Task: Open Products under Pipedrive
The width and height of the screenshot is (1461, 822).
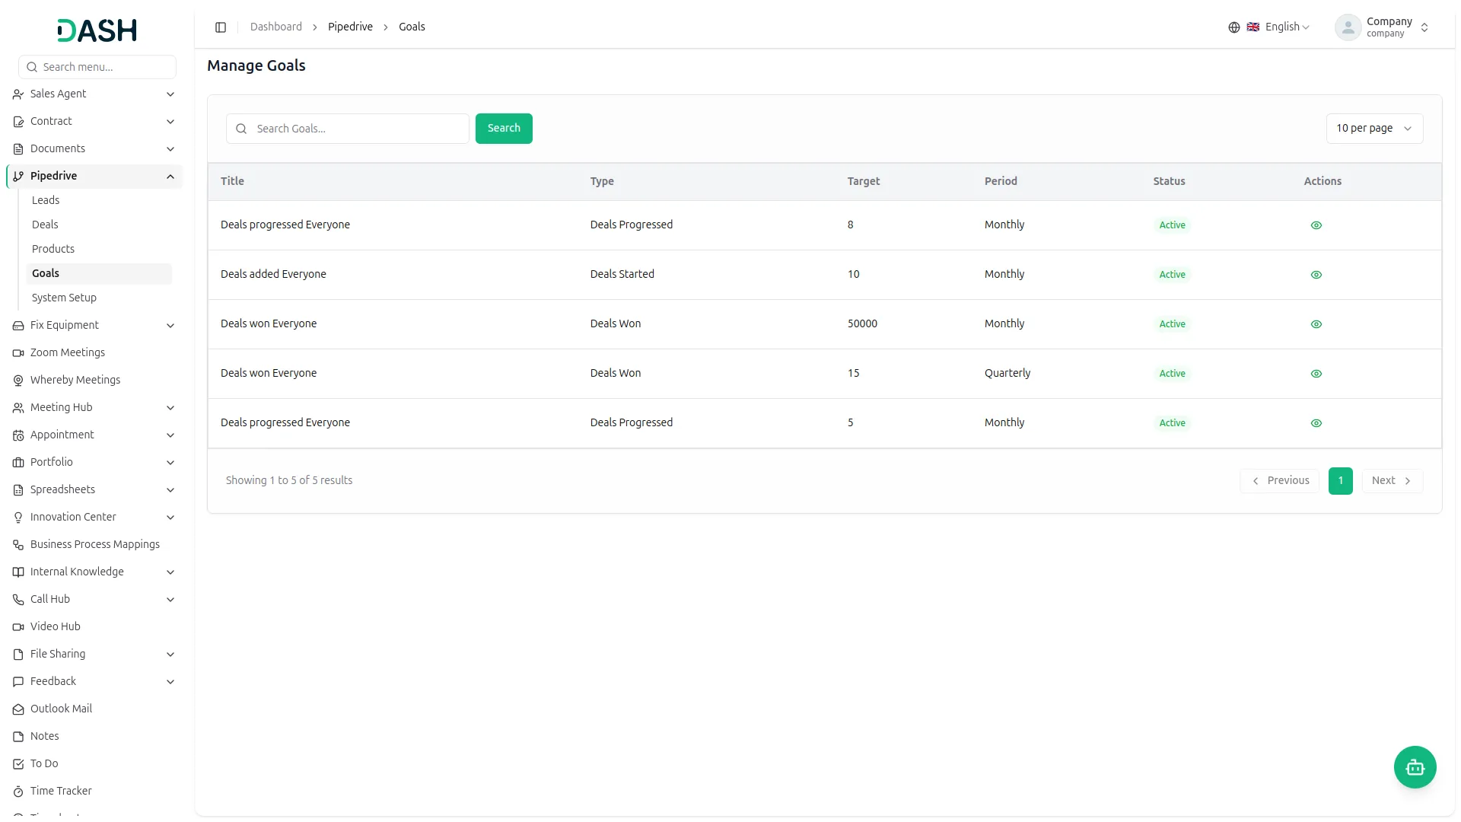Action: point(99,250)
